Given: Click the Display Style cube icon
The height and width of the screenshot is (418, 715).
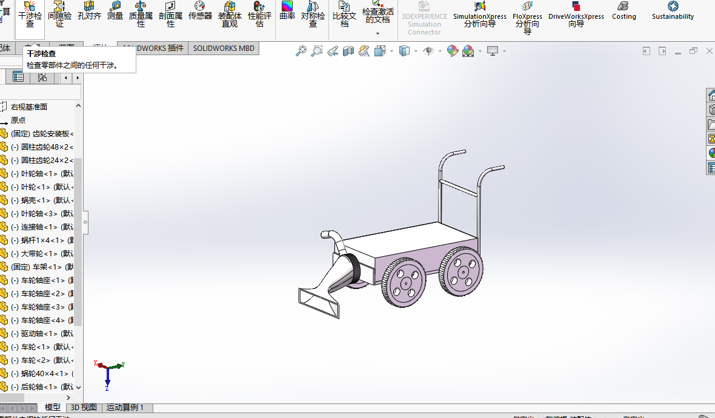Looking at the screenshot, I should (x=404, y=51).
